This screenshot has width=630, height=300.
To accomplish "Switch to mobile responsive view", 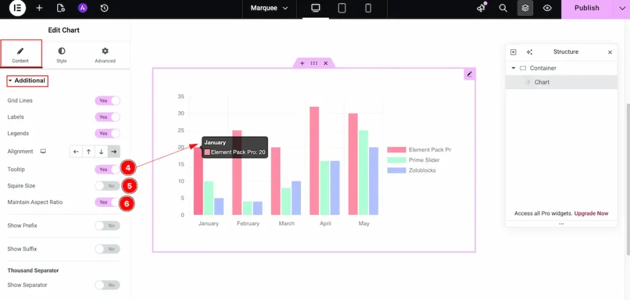I will (x=369, y=8).
